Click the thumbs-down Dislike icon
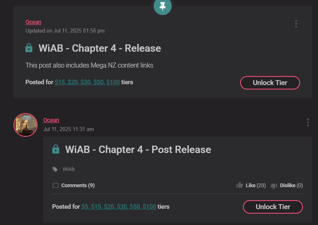The width and height of the screenshot is (318, 225). coord(274,186)
